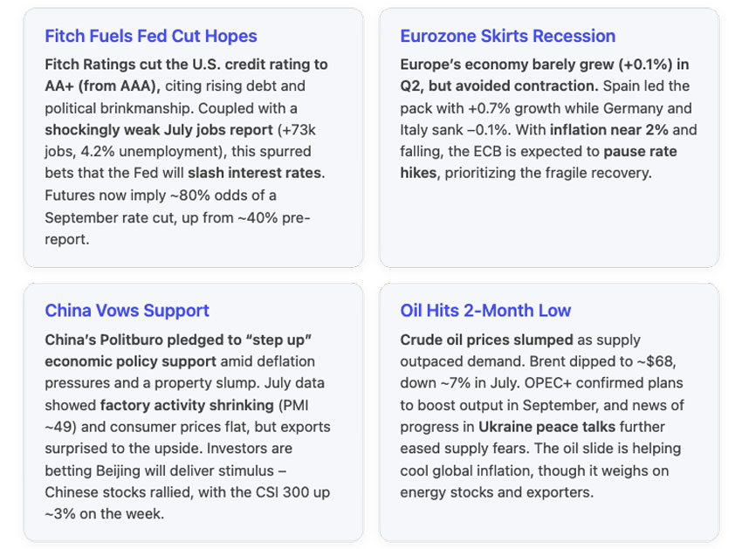The width and height of the screenshot is (742, 549).
Task: Click the "Oil Hits 2-Month Low" heading
Action: click(485, 311)
